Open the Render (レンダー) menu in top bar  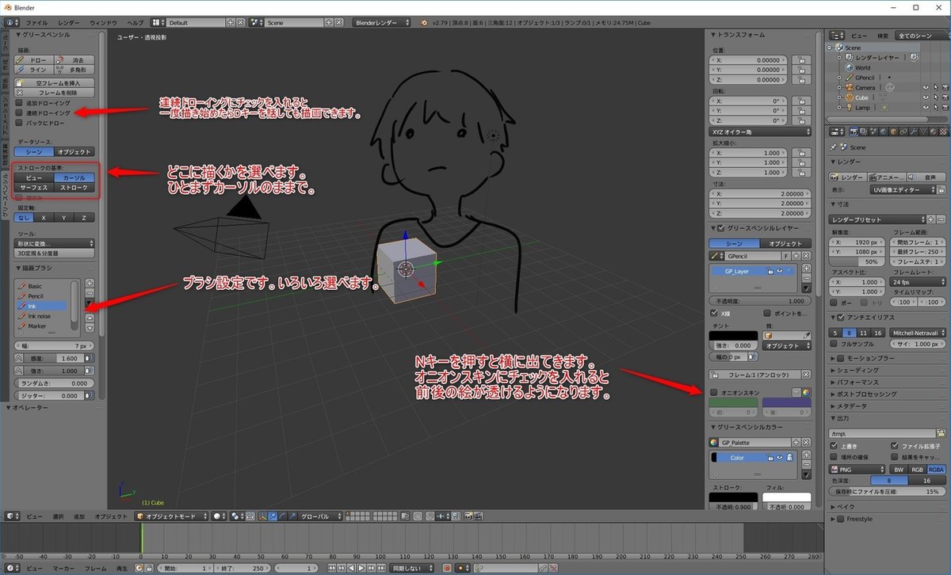pos(69,23)
